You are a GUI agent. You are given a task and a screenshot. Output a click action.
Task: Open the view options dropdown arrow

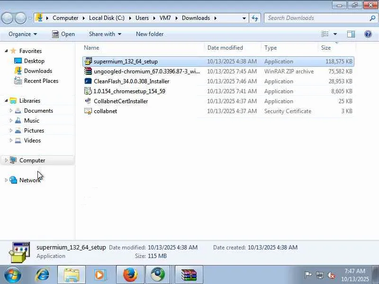[335, 34]
